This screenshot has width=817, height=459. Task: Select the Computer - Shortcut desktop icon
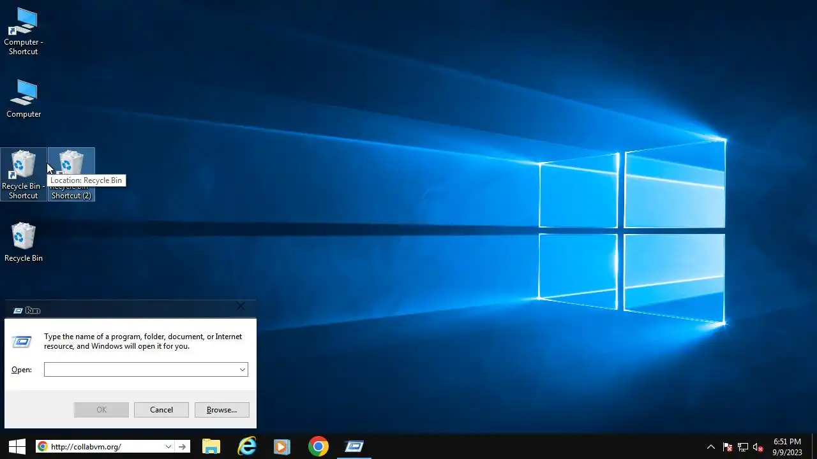pyautogui.click(x=23, y=32)
